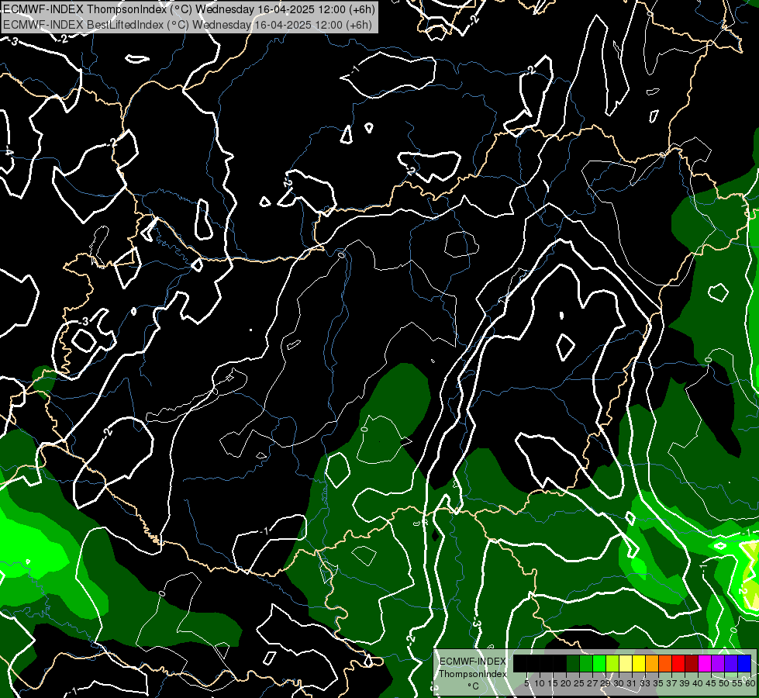Click legend scale value 29
The height and width of the screenshot is (698, 759).
605,683
